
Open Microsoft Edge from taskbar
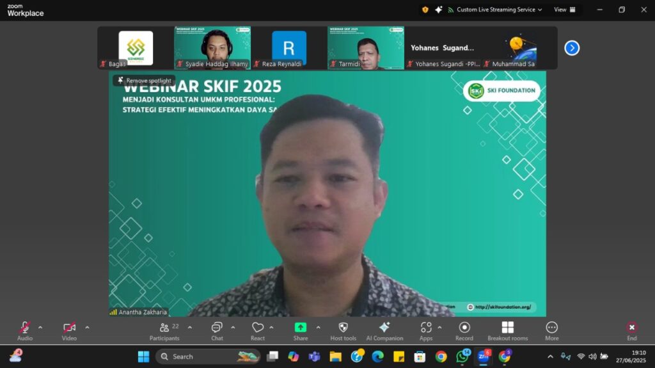pyautogui.click(x=378, y=356)
